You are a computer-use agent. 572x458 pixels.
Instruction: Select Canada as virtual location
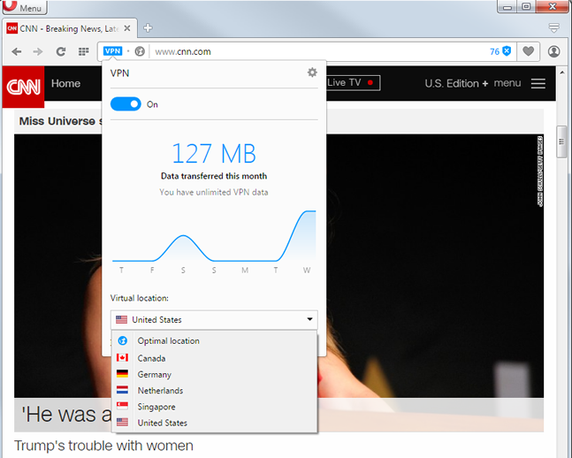coord(215,358)
